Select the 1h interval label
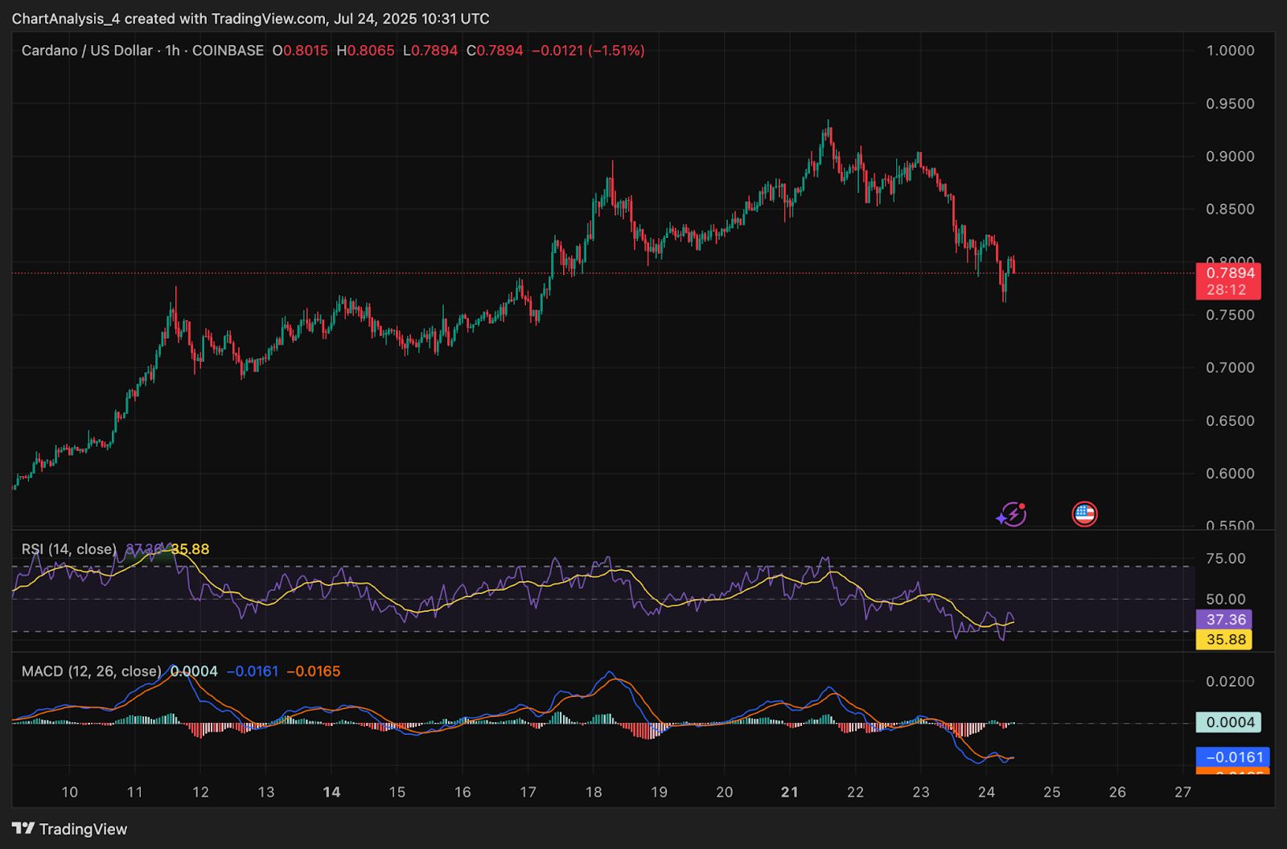Screen dimensions: 1287x849 (172, 51)
